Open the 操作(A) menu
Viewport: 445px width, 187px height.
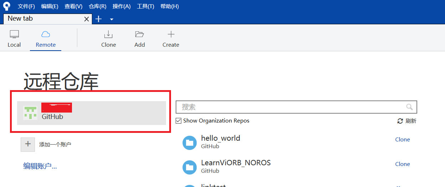121,6
